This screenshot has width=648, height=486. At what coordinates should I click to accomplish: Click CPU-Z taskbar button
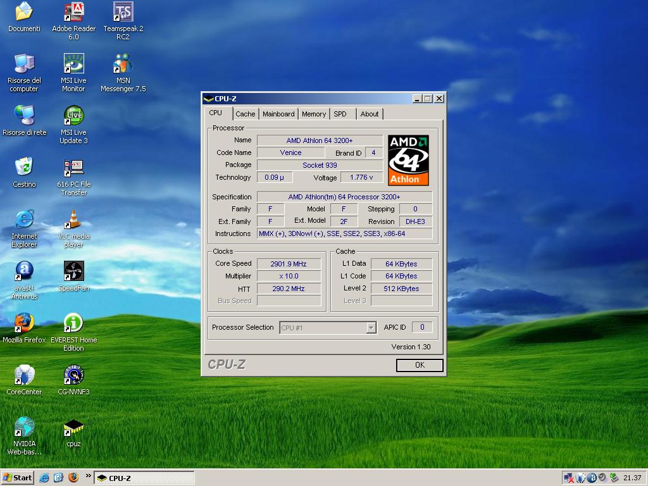tap(144, 478)
